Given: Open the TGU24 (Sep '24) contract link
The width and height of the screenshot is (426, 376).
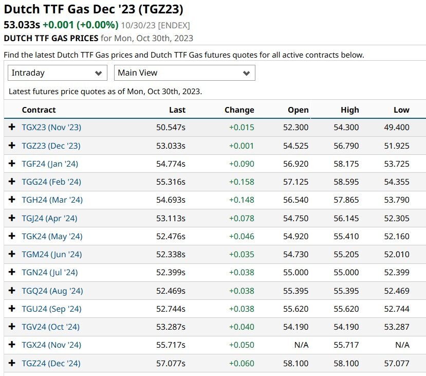Looking at the screenshot, I should click(x=51, y=309).
